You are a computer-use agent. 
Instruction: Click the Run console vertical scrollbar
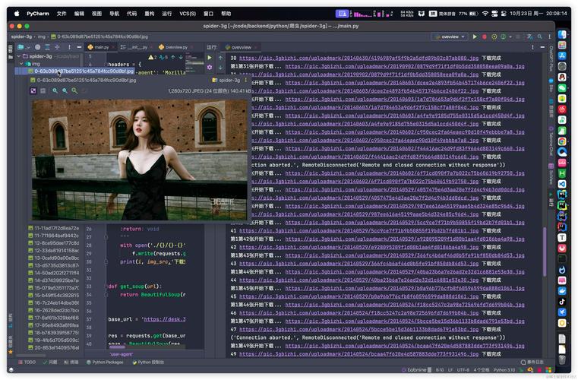[x=545, y=252]
